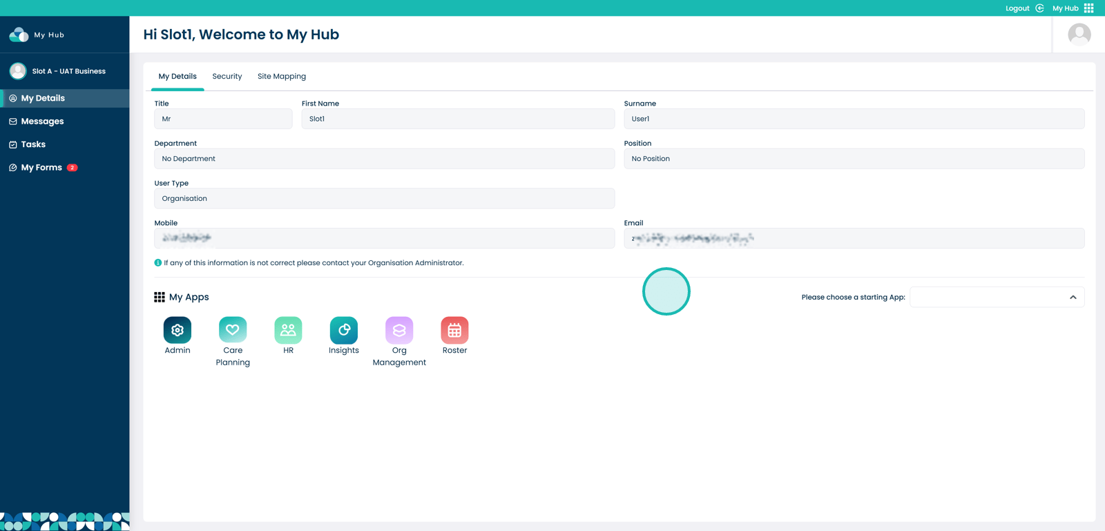Click the Care Planning app label
This screenshot has height=531, width=1105.
click(233, 356)
